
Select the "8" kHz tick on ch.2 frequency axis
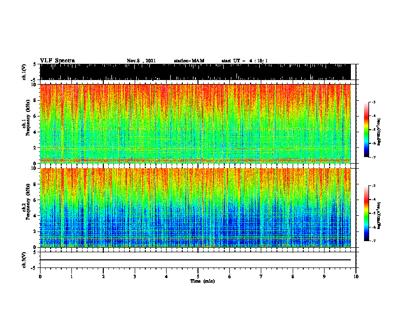(x=36, y=184)
